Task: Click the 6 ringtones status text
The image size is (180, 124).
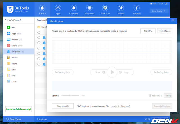Action: tap(42, 119)
